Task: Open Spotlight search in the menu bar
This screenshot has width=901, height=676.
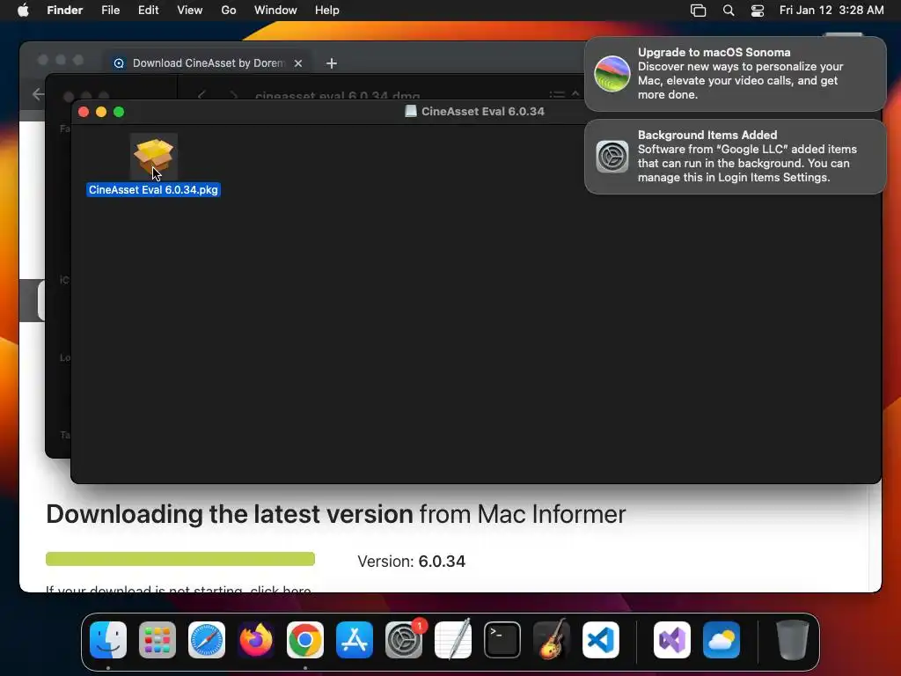Action: 728,11
